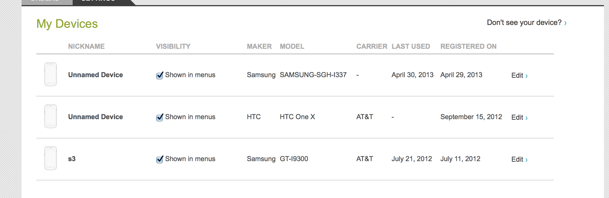The width and height of the screenshot is (609, 198).
Task: Toggle Shown in menus checkbox for s3
Action: click(x=160, y=159)
